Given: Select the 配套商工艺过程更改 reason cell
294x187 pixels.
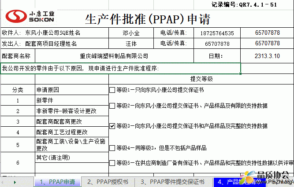Looking at the screenshot, I should (x=72, y=132).
